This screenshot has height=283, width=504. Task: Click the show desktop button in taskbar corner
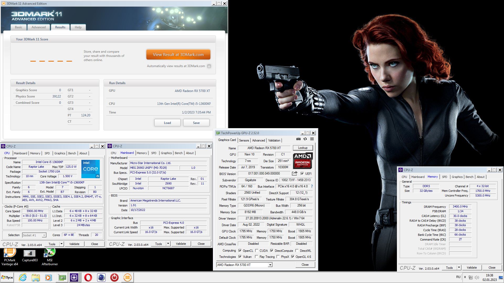[501, 277]
